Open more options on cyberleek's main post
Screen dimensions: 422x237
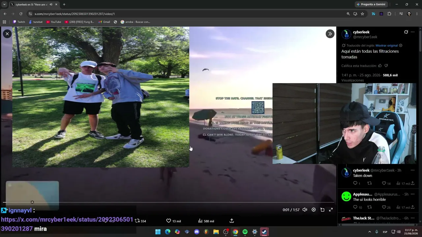[413, 32]
